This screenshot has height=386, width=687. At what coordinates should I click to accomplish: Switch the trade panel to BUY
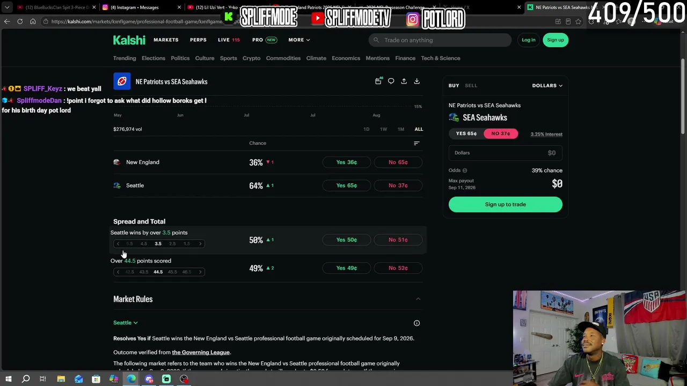(x=454, y=85)
